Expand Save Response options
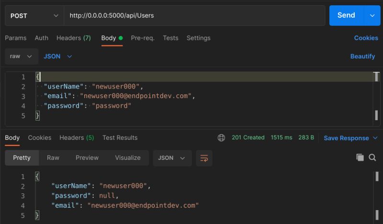Image resolution: width=383 pixels, height=224 pixels. [x=375, y=138]
